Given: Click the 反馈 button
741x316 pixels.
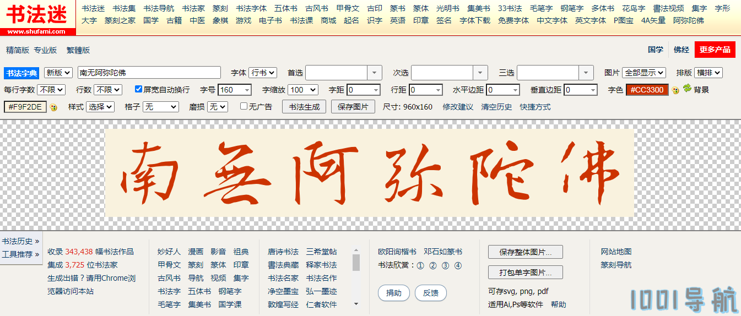Looking at the screenshot, I should [431, 293].
